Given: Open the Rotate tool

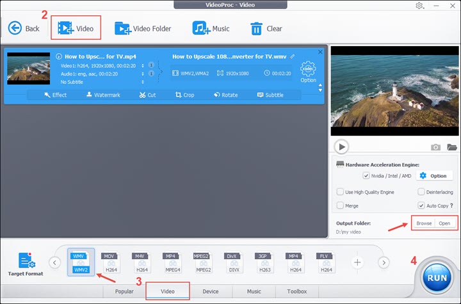Looking at the screenshot, I should pos(226,95).
